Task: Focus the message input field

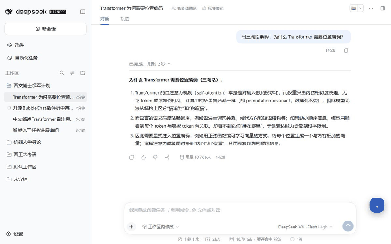Action: point(240,210)
